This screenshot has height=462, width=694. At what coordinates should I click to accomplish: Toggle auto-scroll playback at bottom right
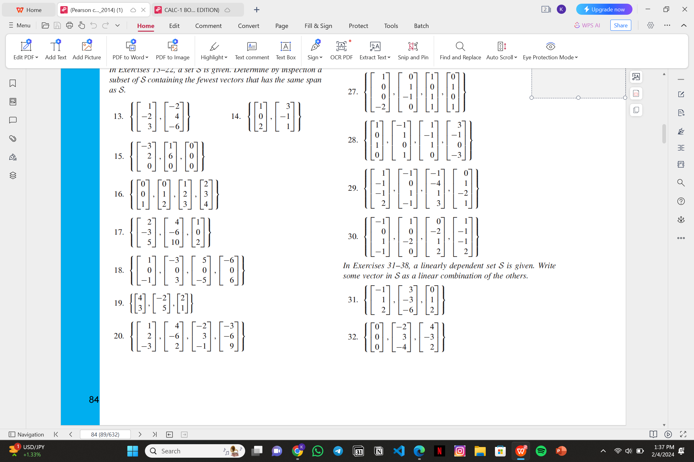pos(668,434)
